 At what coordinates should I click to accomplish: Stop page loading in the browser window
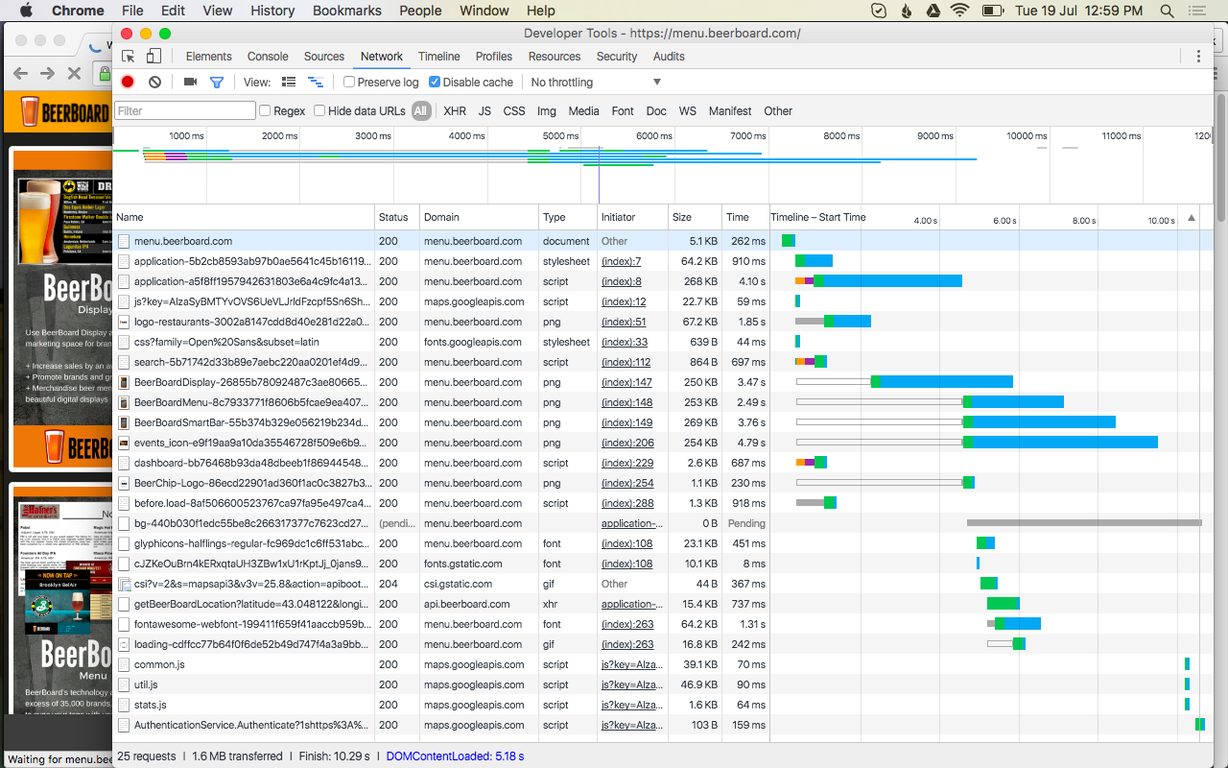(75, 73)
